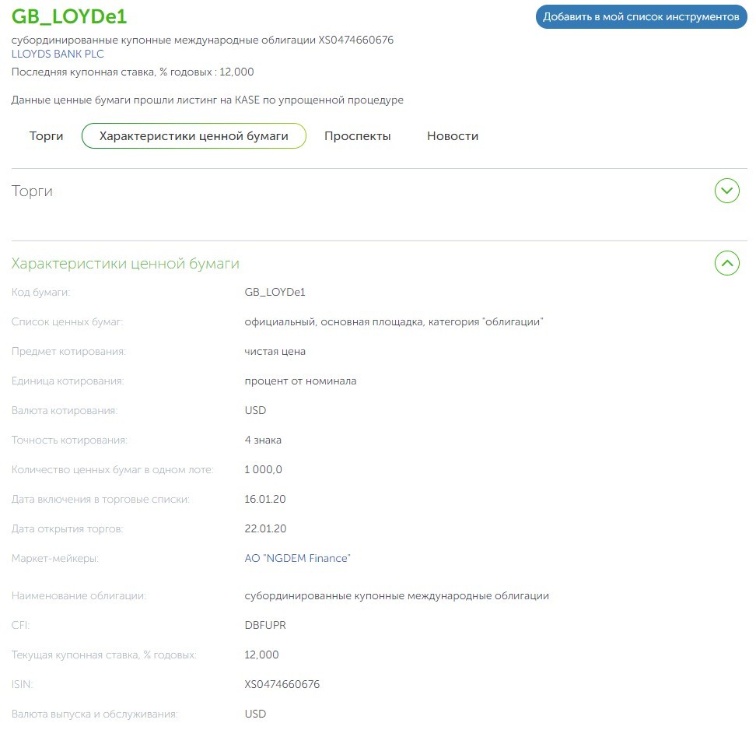
Task: Click 'Добавить в мой список инструментов' button
Action: pos(641,16)
